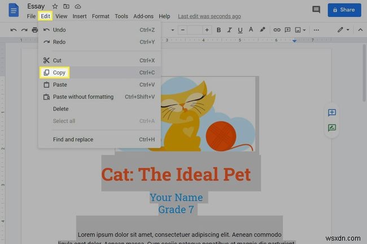Expand the font dropdown arrow
367x244 pixels.
173,30
